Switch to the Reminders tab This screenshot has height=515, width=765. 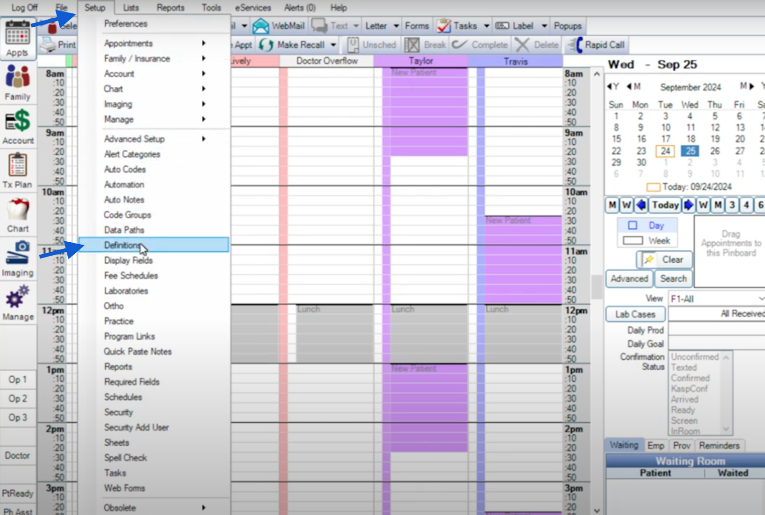click(719, 446)
